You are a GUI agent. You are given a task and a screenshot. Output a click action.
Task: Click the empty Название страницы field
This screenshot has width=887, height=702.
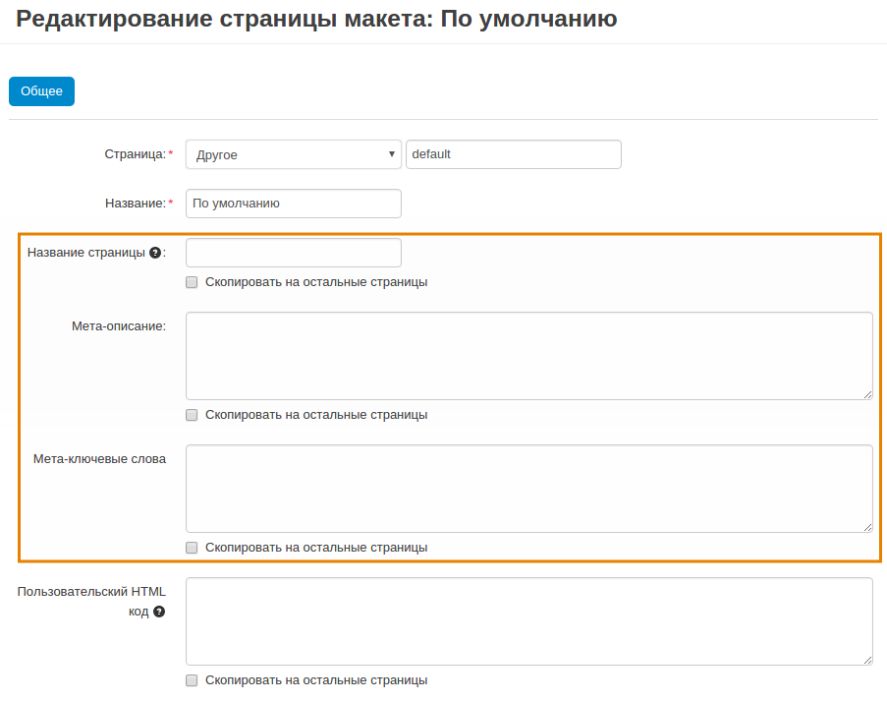pyautogui.click(x=294, y=253)
